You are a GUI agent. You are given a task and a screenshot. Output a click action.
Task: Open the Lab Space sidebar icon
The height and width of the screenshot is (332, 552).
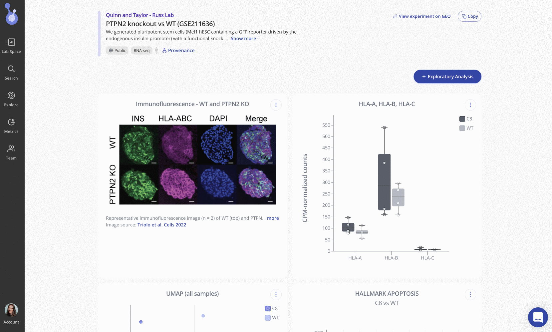point(11,42)
